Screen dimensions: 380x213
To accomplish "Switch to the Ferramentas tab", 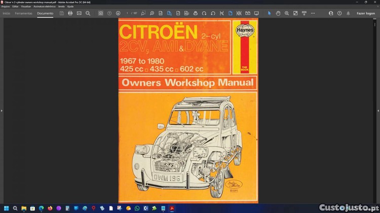I will click(x=24, y=13).
